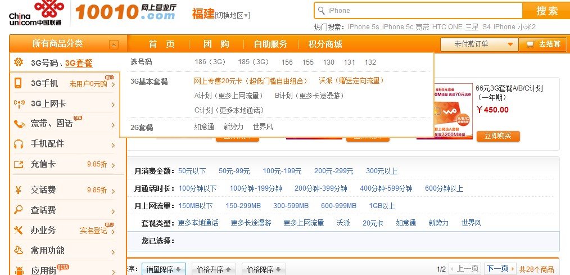The width and height of the screenshot is (570, 275).
Task: Open the 如意通 link under 2G套餐
Action: [x=204, y=127]
